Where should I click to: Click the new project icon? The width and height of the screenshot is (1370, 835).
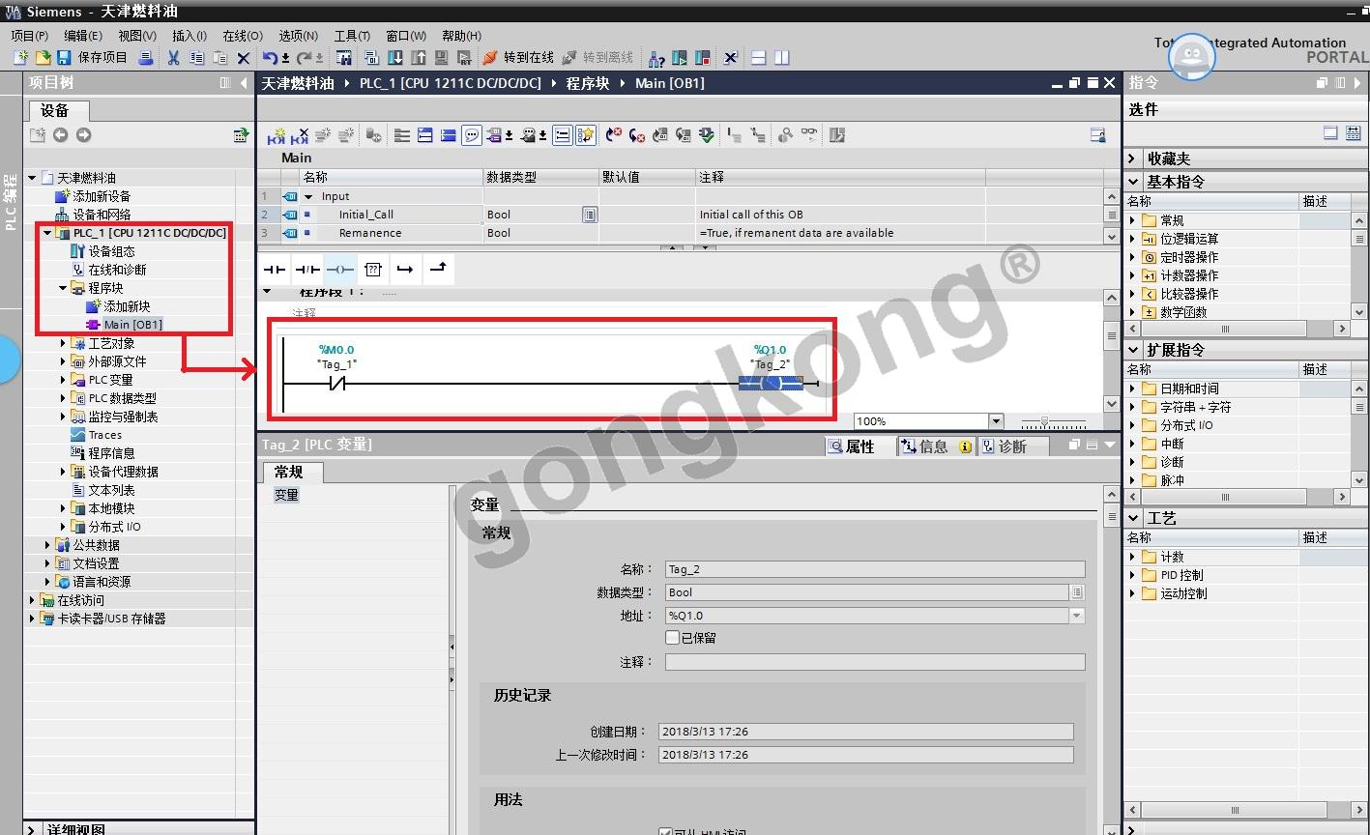click(20, 58)
